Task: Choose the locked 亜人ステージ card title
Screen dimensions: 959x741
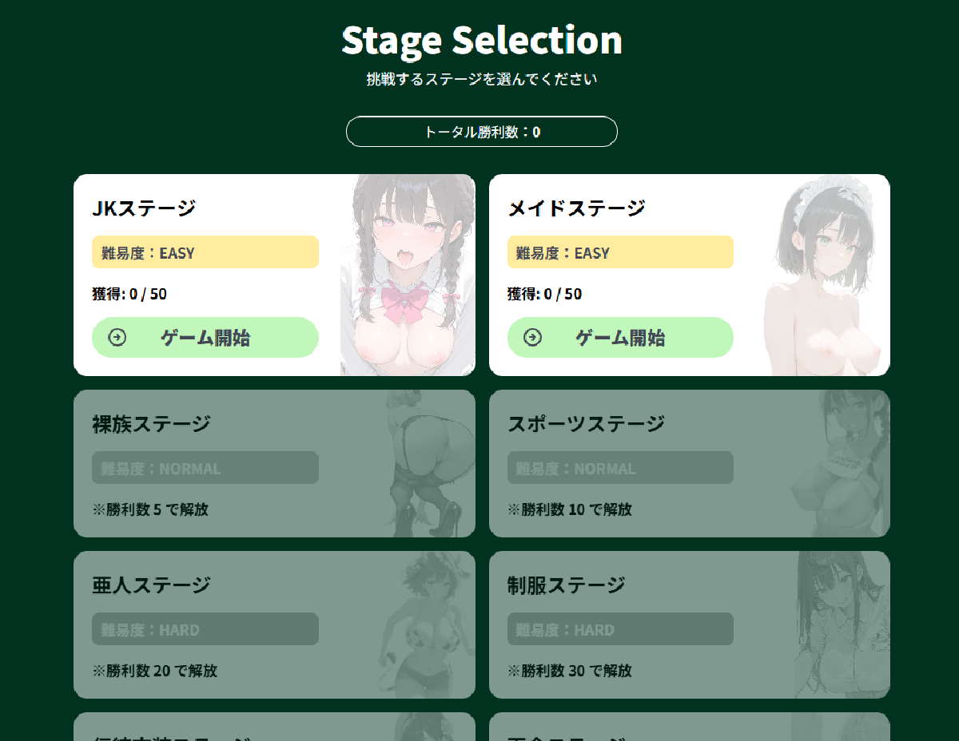Action: click(151, 584)
